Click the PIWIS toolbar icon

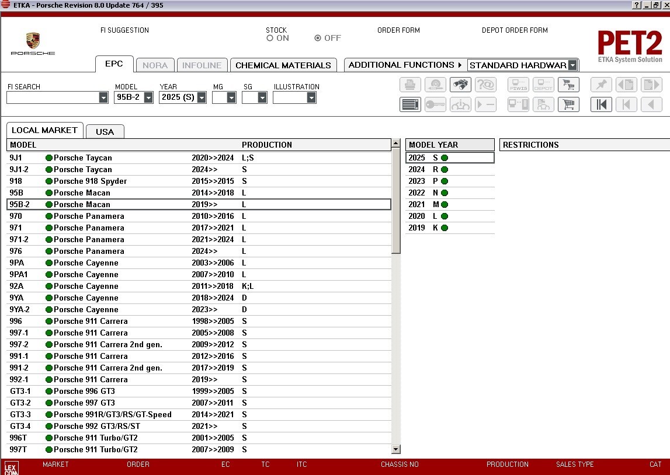[x=518, y=85]
